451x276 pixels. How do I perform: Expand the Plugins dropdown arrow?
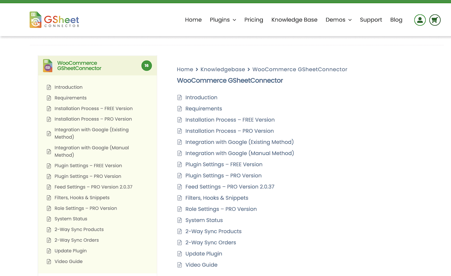[x=235, y=20]
